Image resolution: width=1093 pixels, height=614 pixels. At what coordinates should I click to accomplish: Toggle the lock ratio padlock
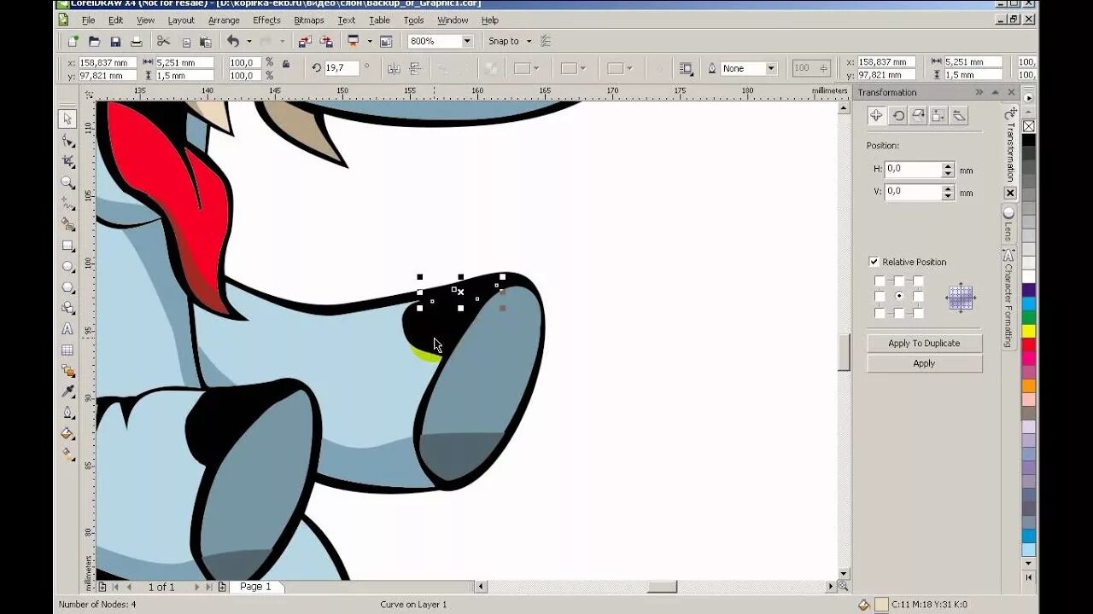pos(286,63)
